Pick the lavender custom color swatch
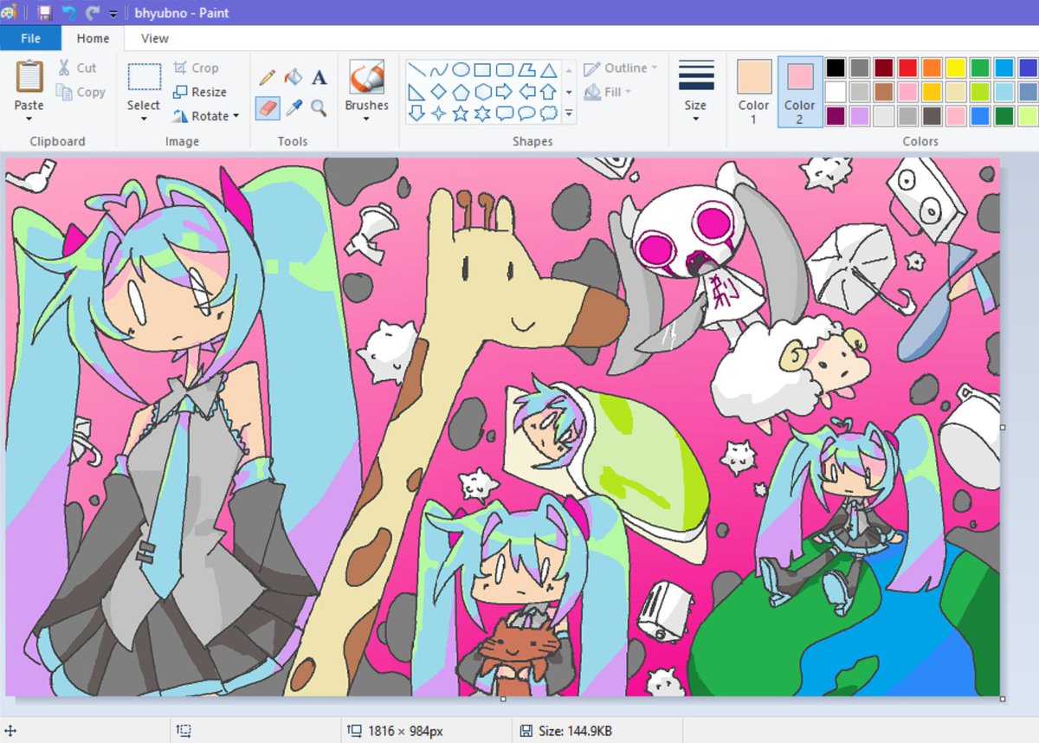This screenshot has height=743, width=1039. click(x=860, y=116)
